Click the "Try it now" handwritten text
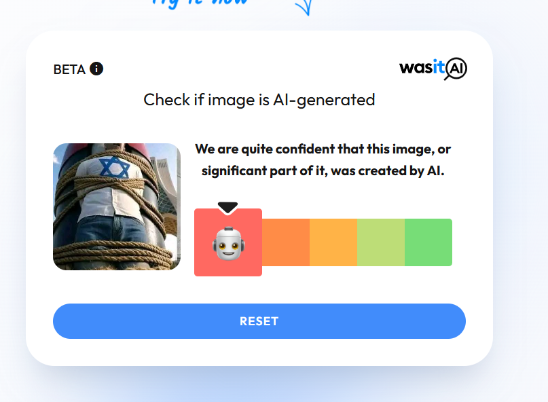This screenshot has height=402, width=548. [x=200, y=3]
